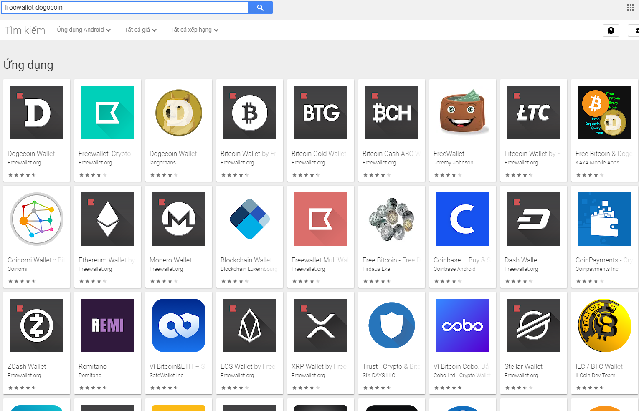Image resolution: width=639 pixels, height=411 pixels.
Task: Open the ILC / BTC Wallet title link
Action: point(599,366)
